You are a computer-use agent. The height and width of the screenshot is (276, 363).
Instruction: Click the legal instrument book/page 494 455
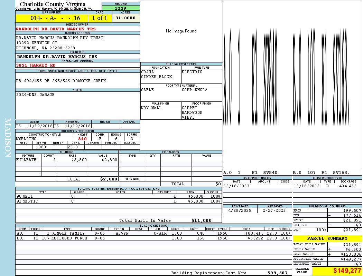coord(348,186)
